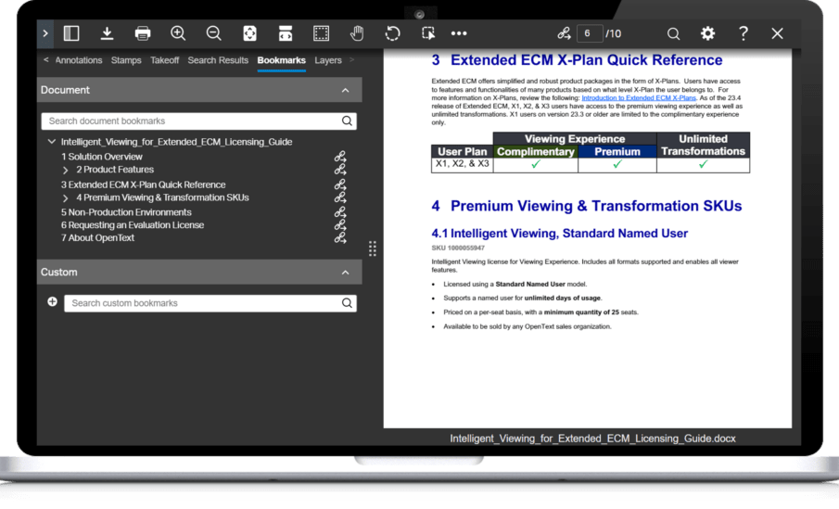Open the 5 Non-Production Environments bookmark
Image resolution: width=839 pixels, height=509 pixels.
click(x=126, y=212)
